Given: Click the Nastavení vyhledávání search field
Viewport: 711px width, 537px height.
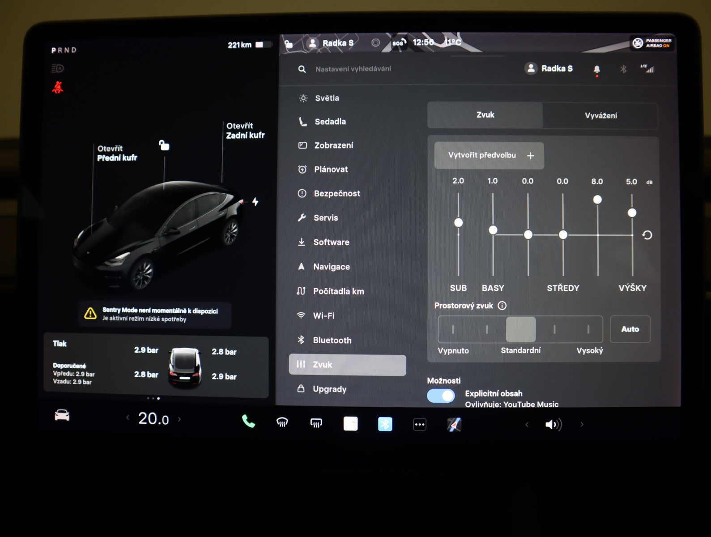Looking at the screenshot, I should coord(353,69).
